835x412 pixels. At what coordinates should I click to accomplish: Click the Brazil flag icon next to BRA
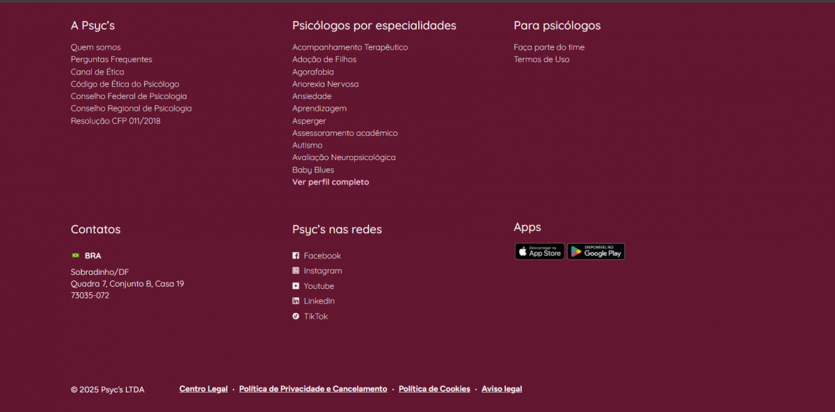[75, 255]
